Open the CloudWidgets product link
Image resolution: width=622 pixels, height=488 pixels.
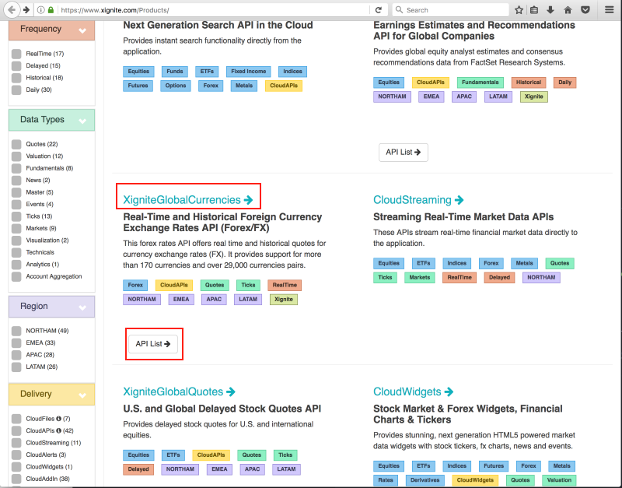(413, 391)
